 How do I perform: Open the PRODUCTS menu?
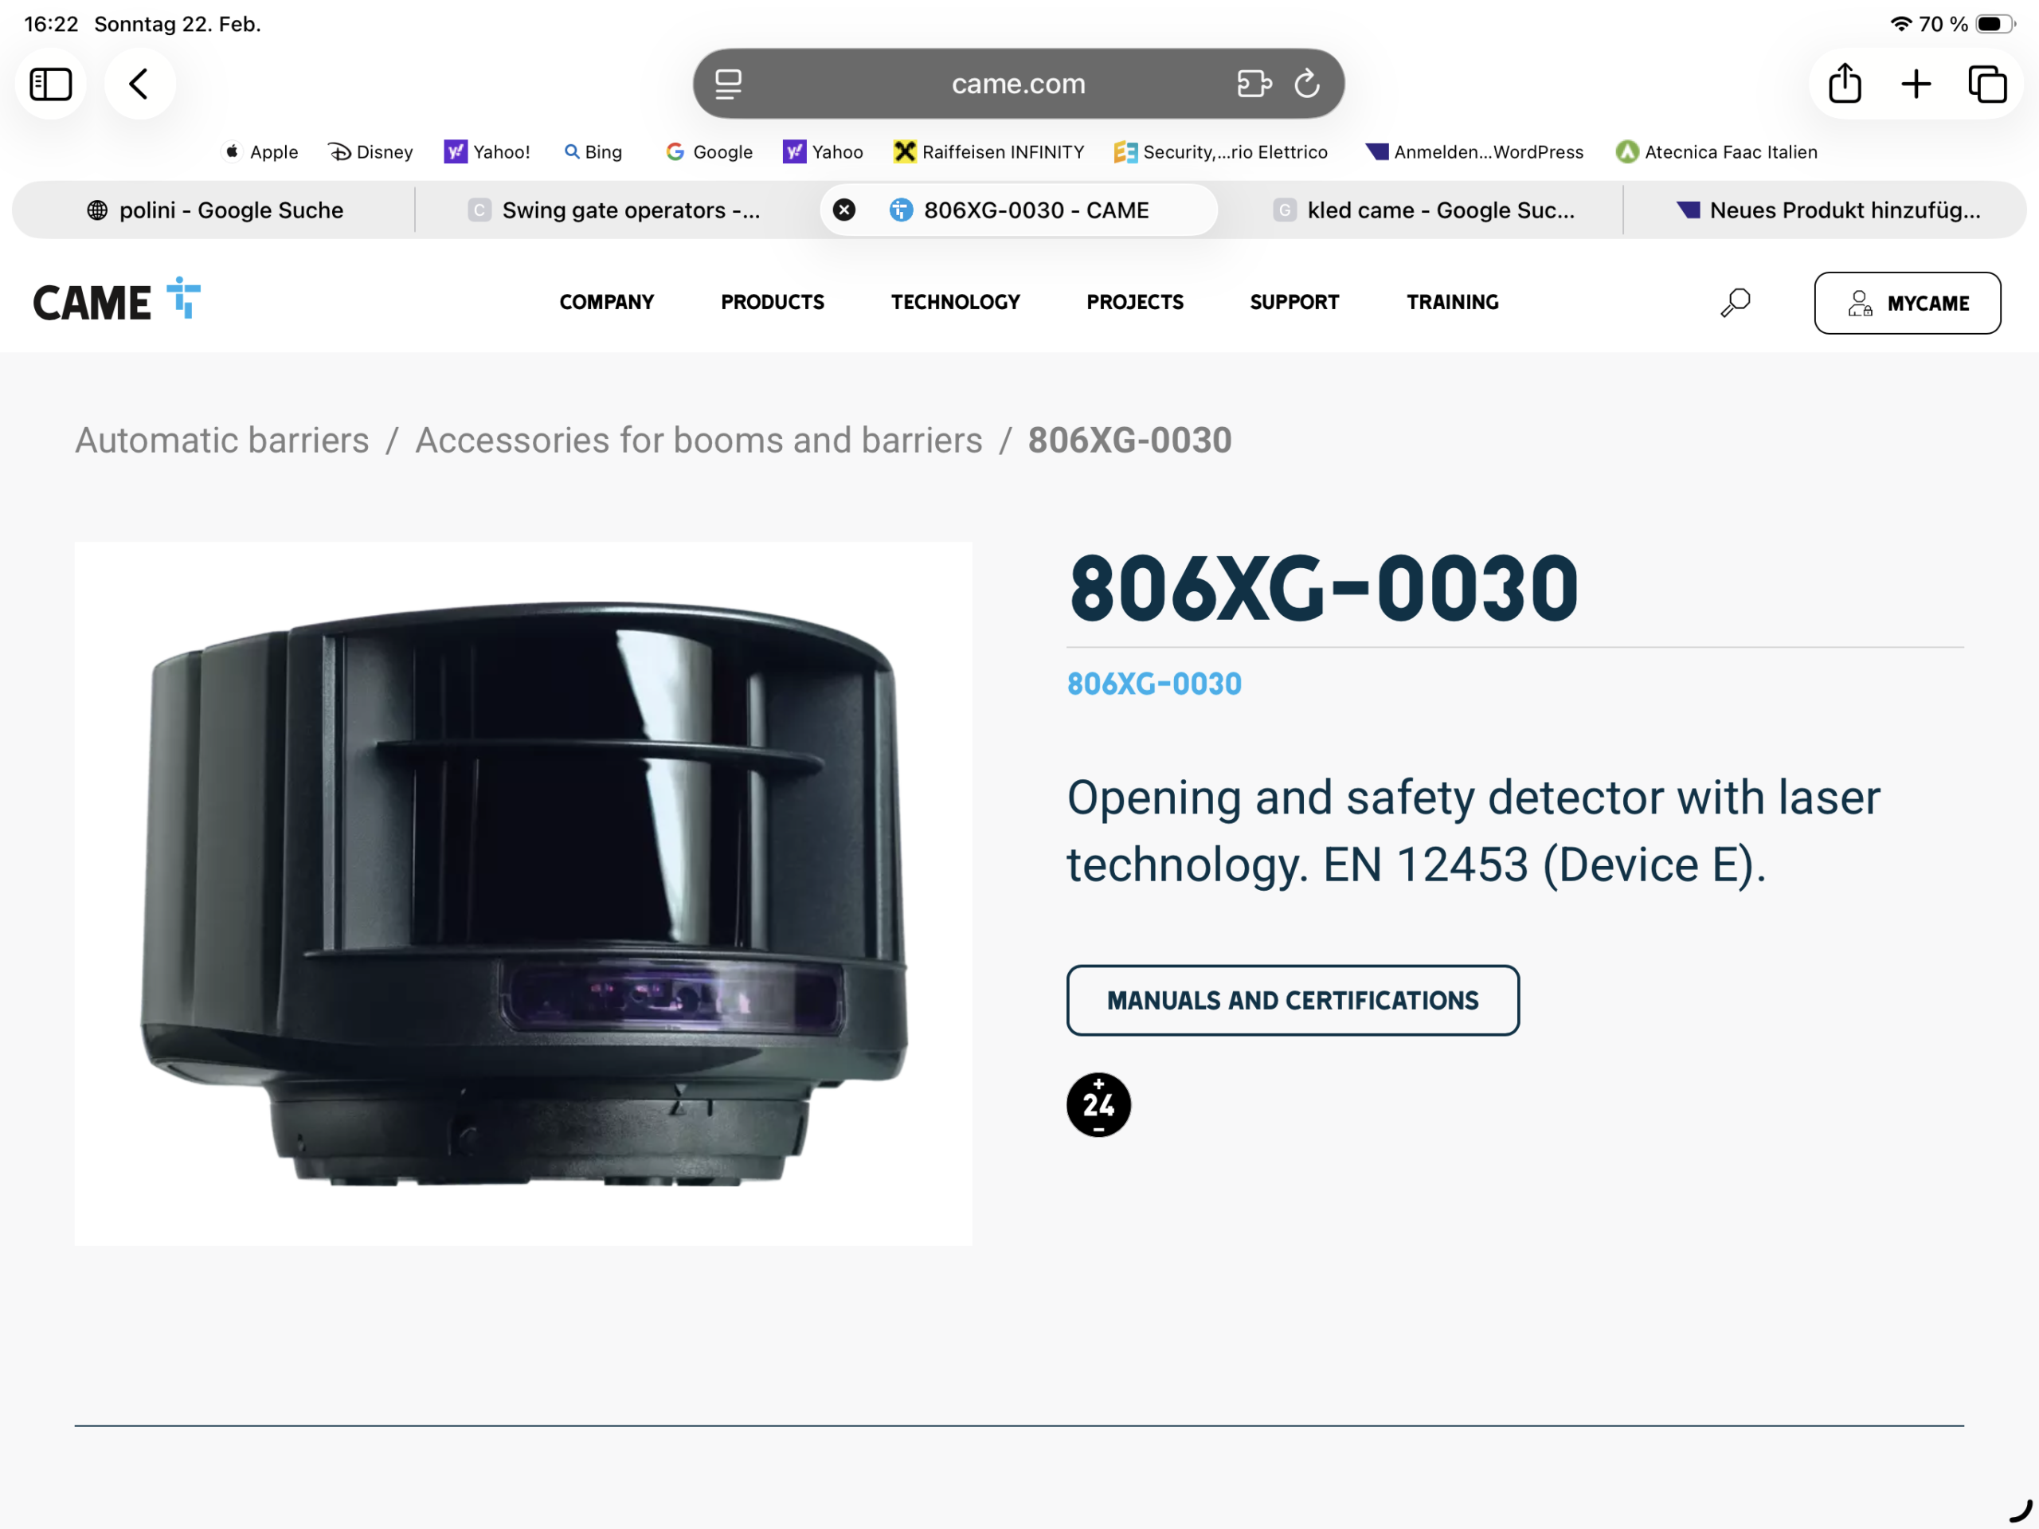(x=772, y=303)
